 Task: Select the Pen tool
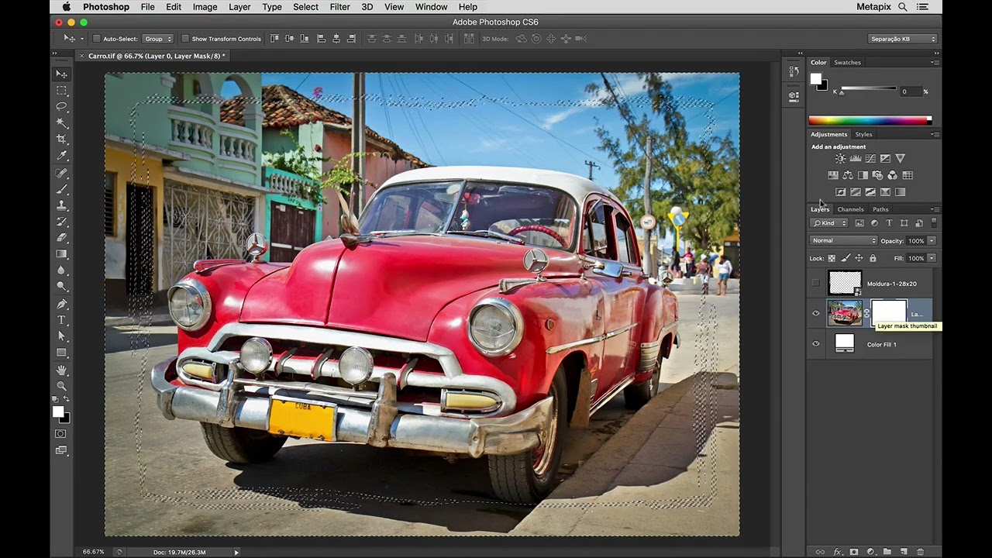point(61,305)
